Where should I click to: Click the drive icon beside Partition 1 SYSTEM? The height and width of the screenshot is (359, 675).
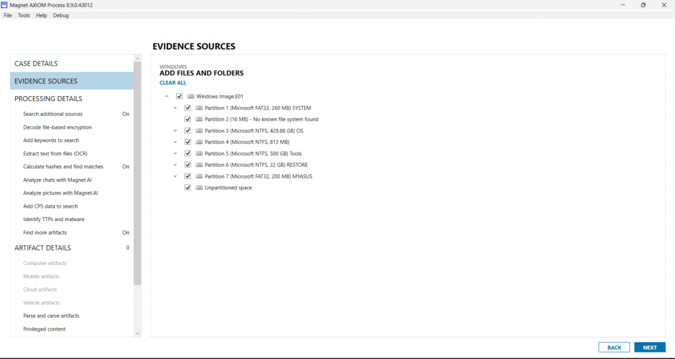[199, 108]
